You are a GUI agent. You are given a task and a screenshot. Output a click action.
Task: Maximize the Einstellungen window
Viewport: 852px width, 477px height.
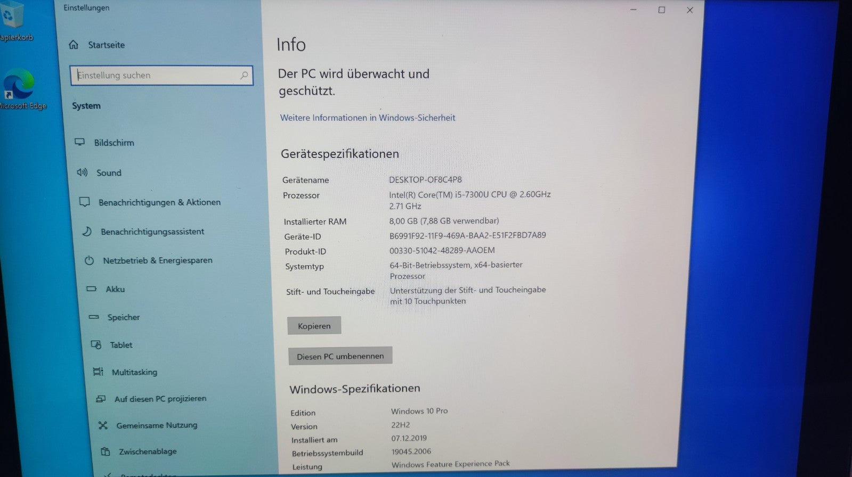(x=662, y=10)
